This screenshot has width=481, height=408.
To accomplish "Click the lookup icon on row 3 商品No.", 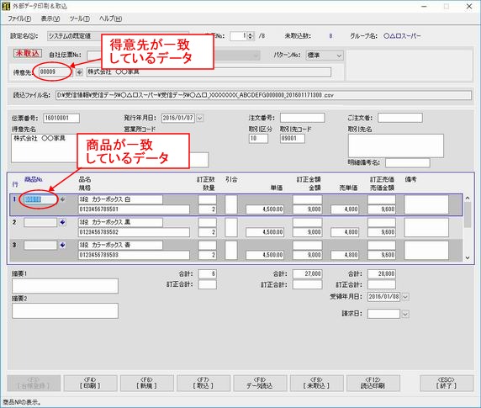I will point(62,245).
